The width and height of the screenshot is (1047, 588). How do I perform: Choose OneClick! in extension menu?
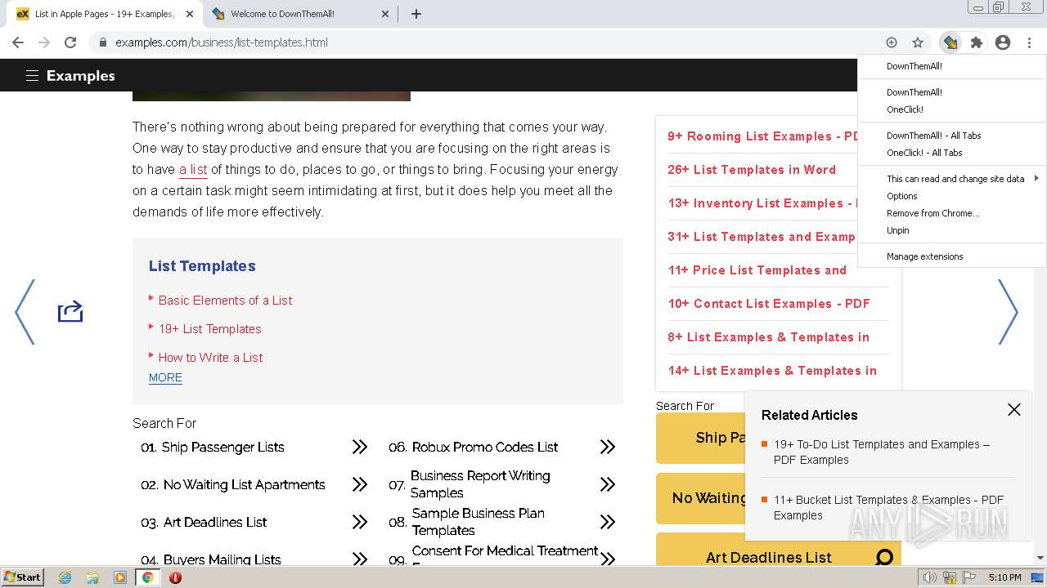[905, 109]
